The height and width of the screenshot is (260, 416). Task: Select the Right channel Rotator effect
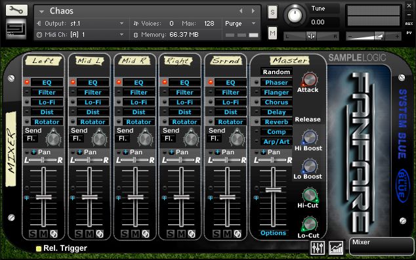[184, 122]
